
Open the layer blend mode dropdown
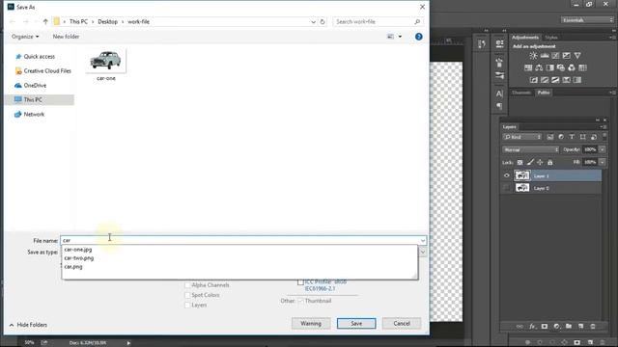point(530,149)
